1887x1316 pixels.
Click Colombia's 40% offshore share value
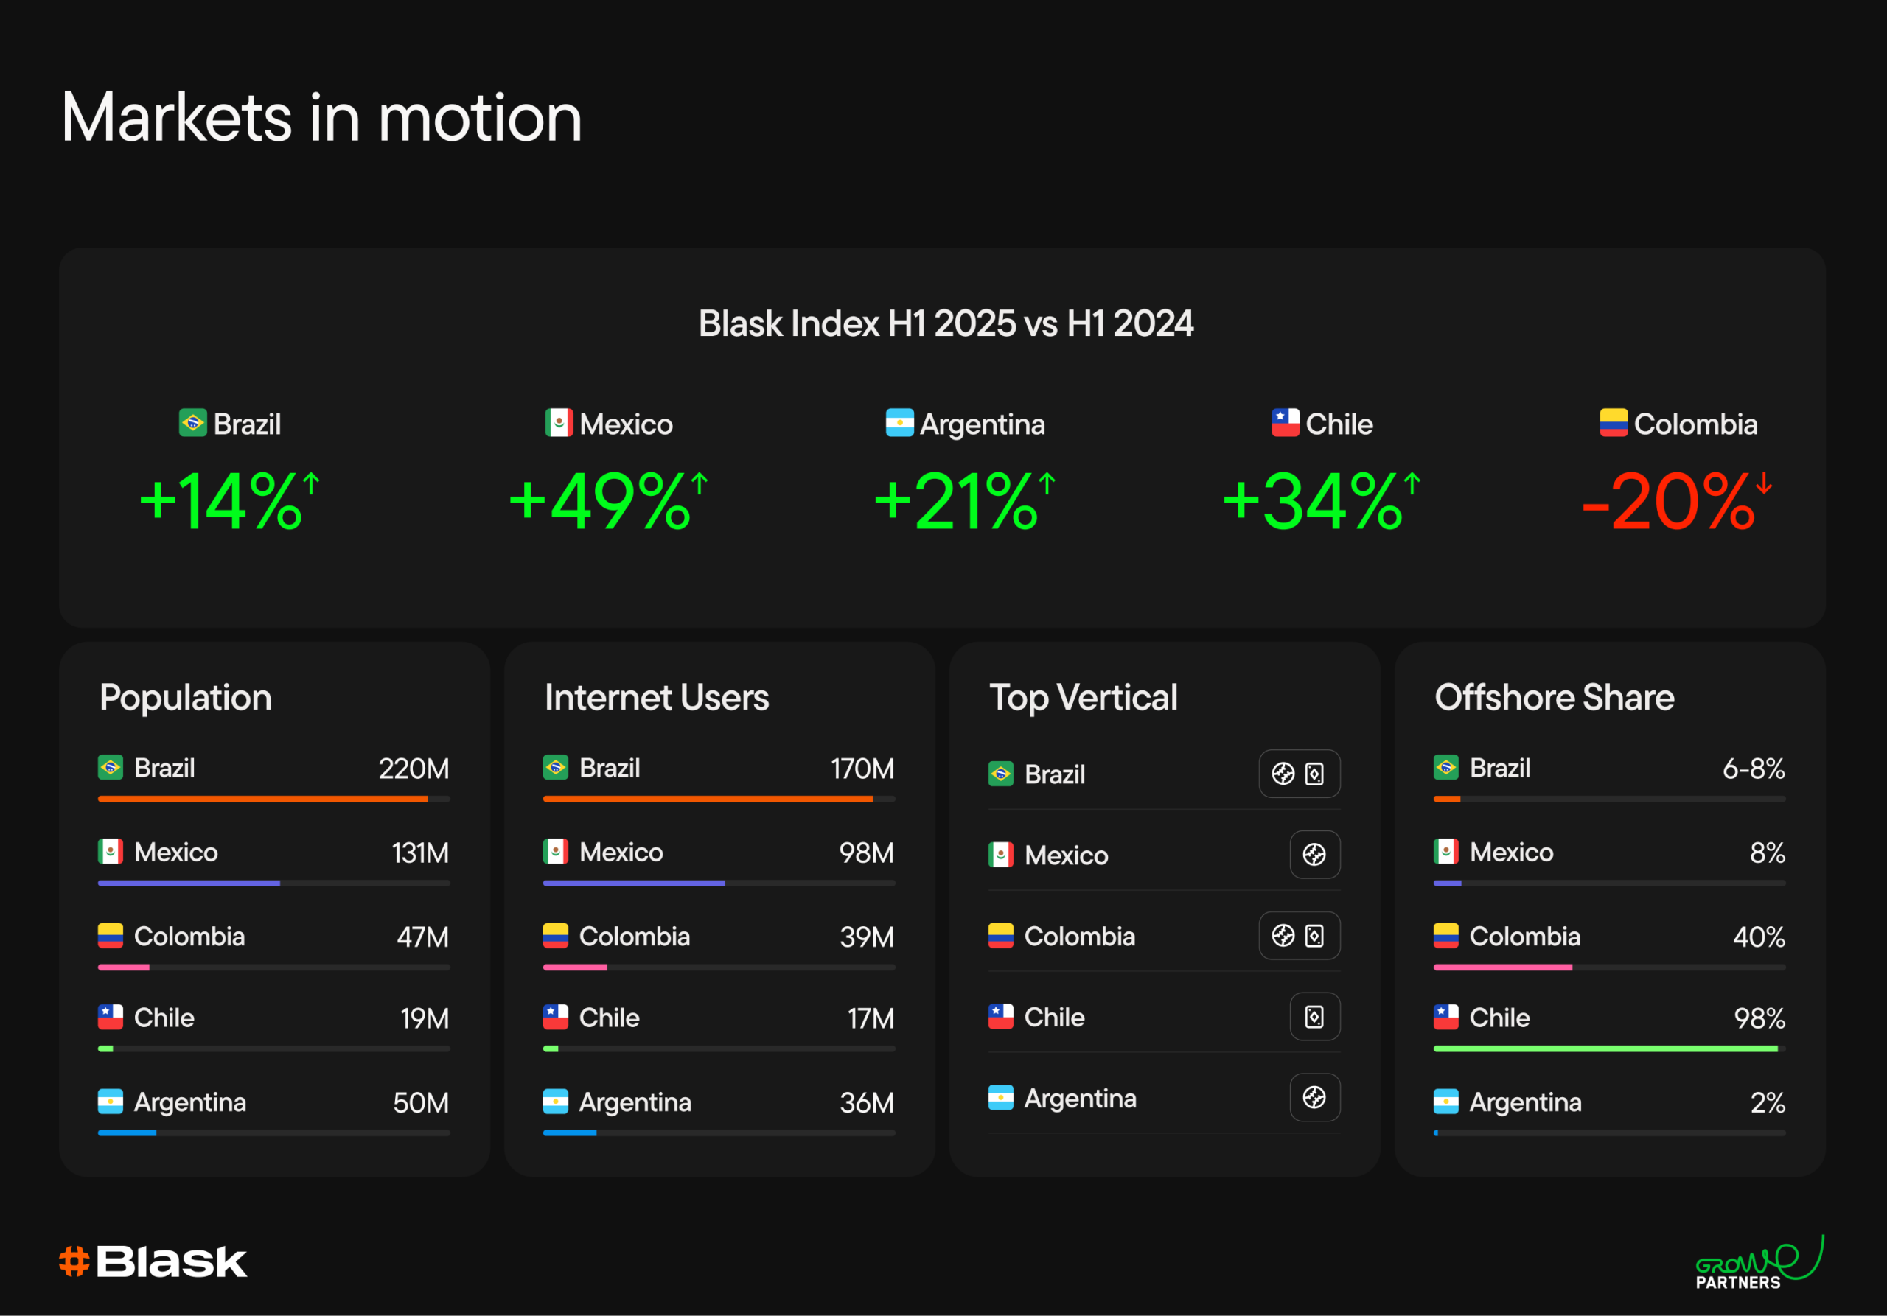[x=1758, y=937]
